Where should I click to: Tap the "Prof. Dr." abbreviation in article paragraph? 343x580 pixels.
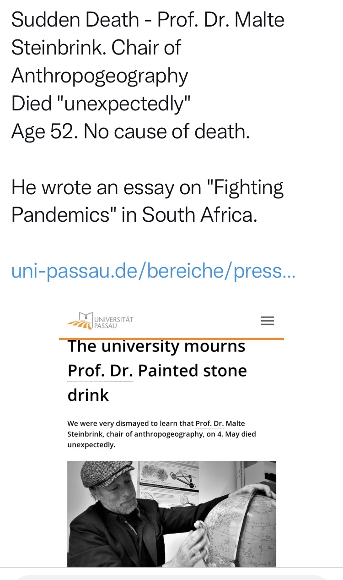click(x=209, y=423)
